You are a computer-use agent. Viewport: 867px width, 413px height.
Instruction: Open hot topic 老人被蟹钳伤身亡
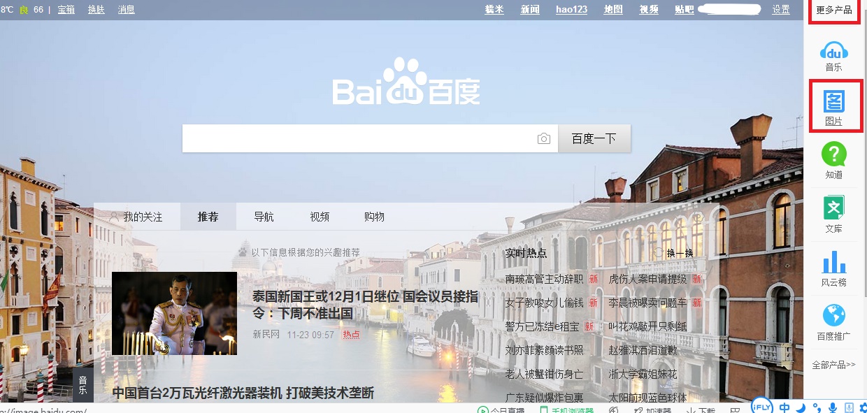point(544,374)
